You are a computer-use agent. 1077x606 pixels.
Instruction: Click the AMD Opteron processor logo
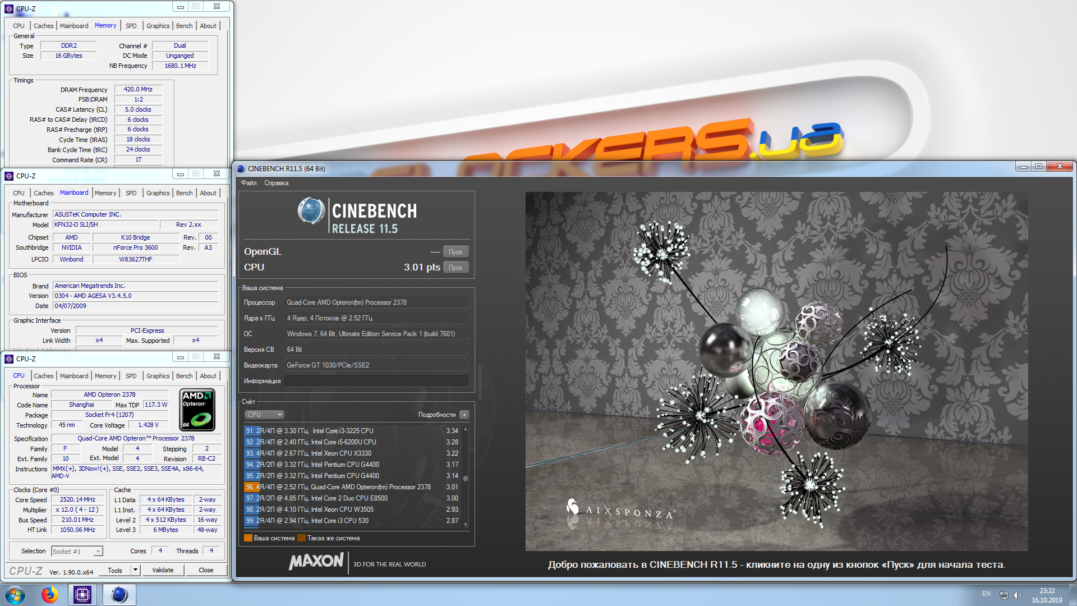[x=197, y=410]
